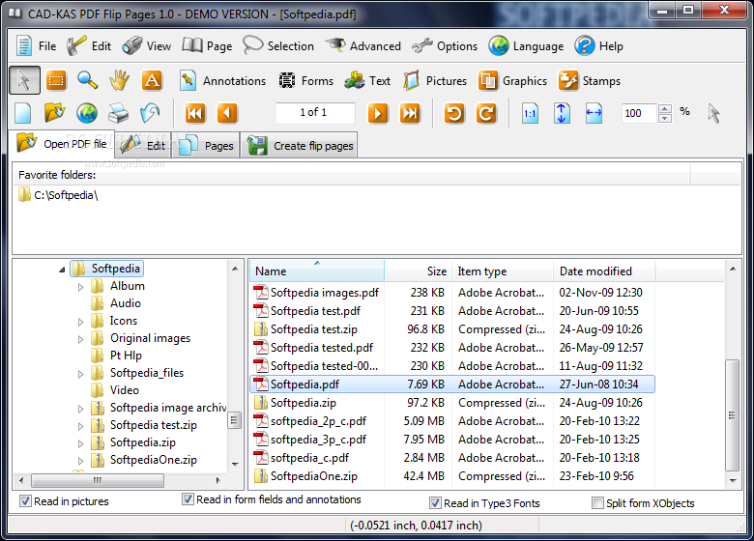Expand the Album folder
The width and height of the screenshot is (754, 541).
[80, 287]
